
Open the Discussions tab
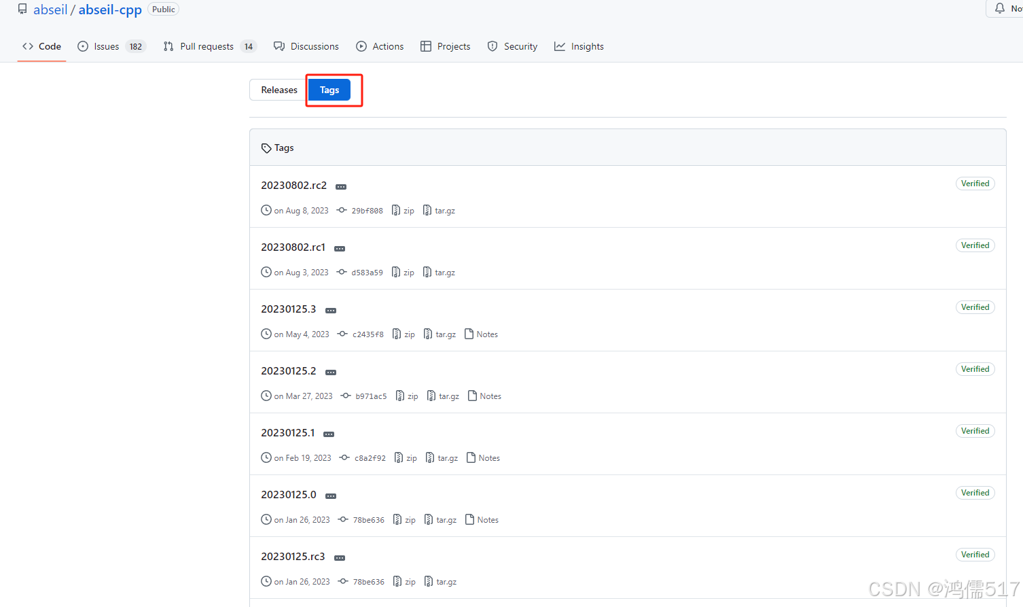306,46
